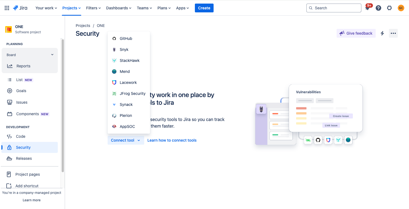Select the Mend menu entry
This screenshot has height=209, width=409.
[129, 71]
